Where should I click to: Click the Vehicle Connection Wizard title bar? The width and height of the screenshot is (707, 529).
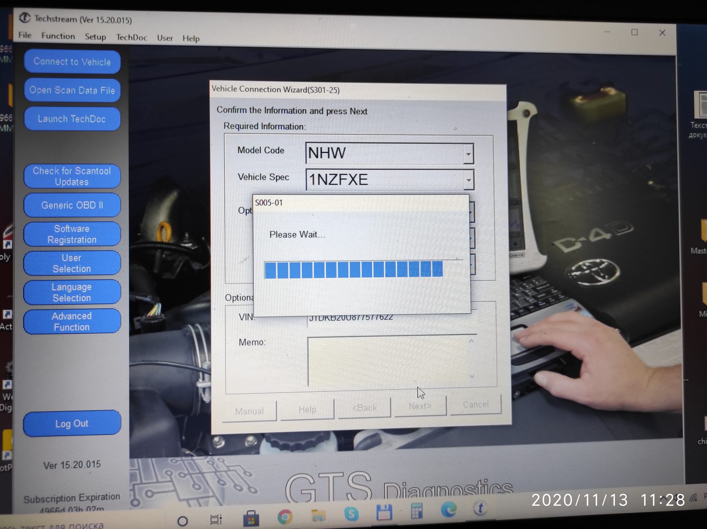tap(358, 90)
